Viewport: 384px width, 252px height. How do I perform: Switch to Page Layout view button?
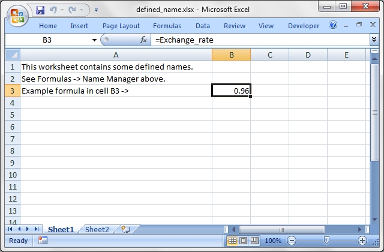(243, 241)
